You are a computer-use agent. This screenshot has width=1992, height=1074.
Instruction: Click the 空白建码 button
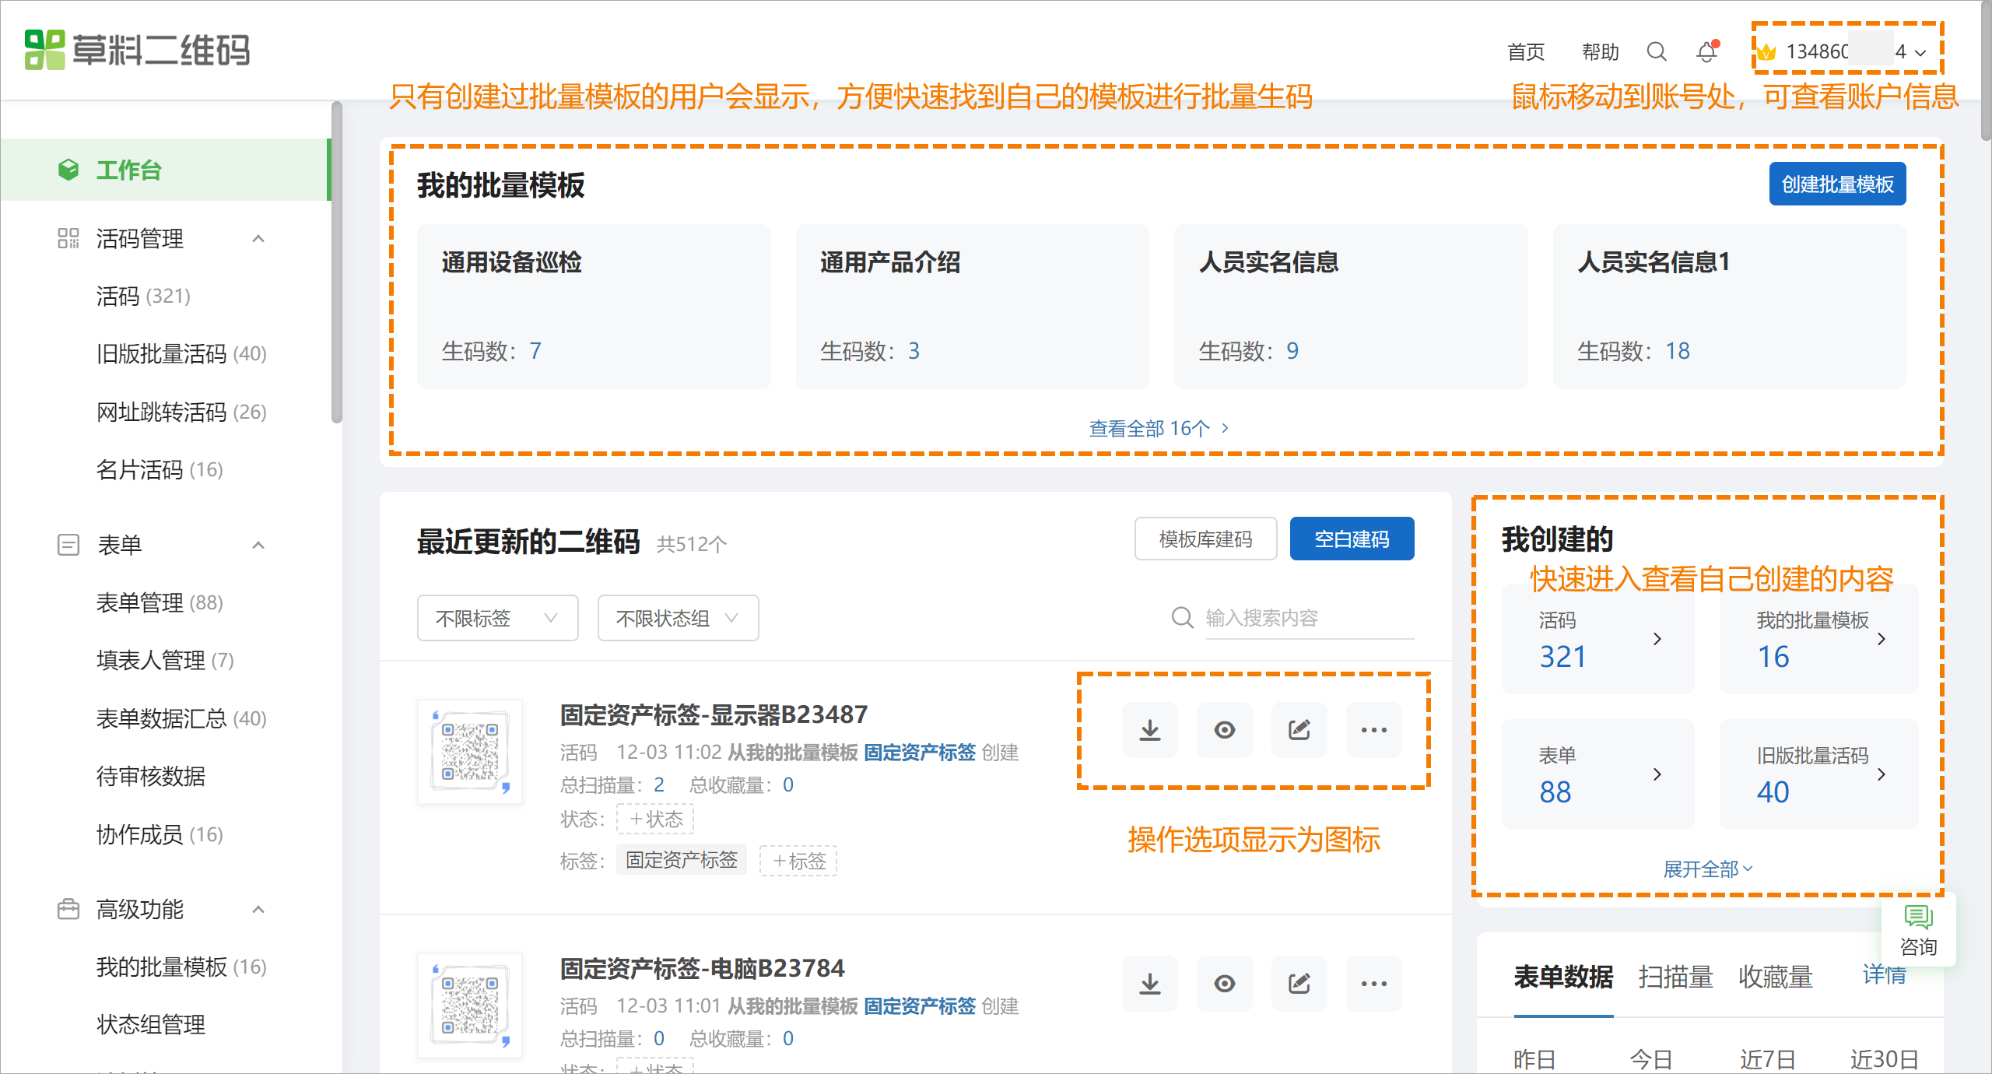1352,539
